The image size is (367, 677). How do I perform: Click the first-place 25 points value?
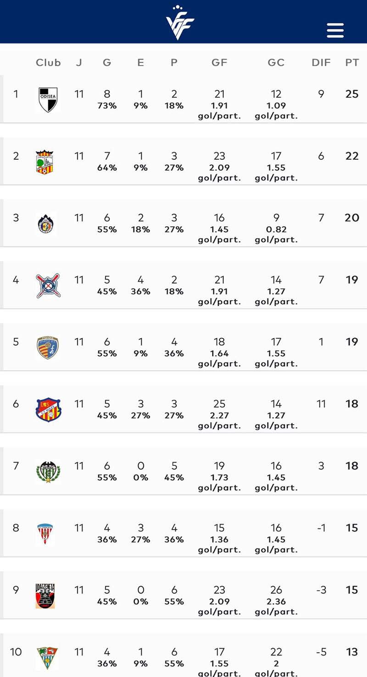pyautogui.click(x=352, y=94)
